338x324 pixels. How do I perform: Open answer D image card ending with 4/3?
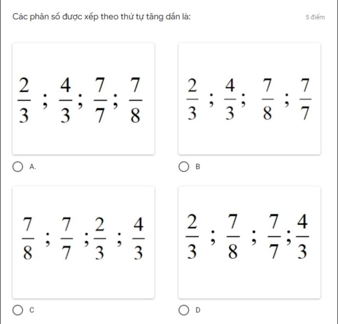[250, 243]
